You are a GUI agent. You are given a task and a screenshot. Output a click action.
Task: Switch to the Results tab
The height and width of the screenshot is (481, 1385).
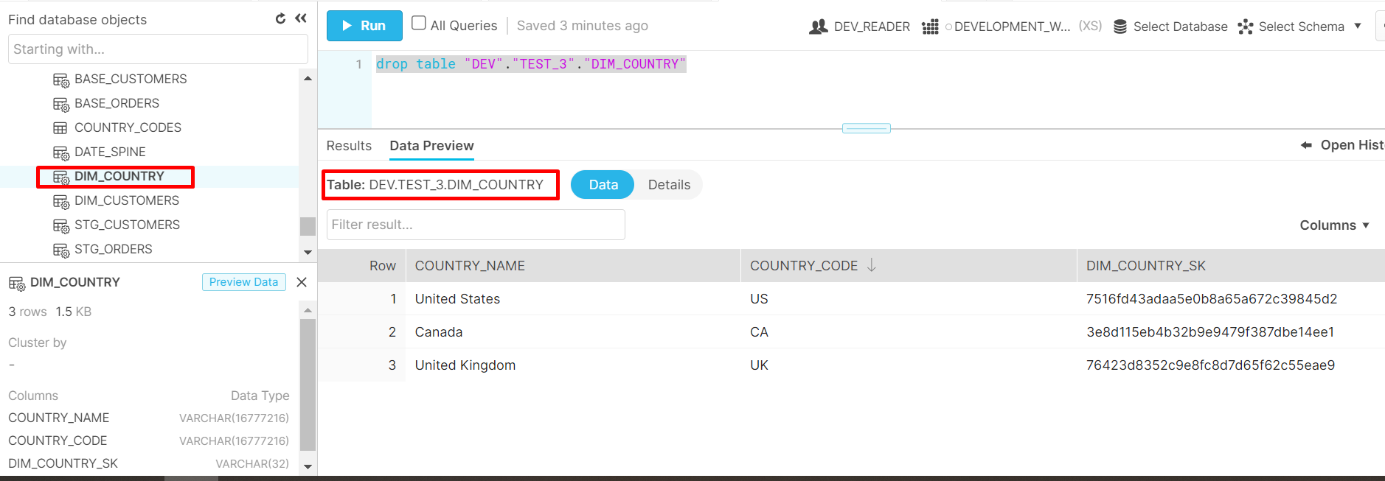(x=349, y=146)
